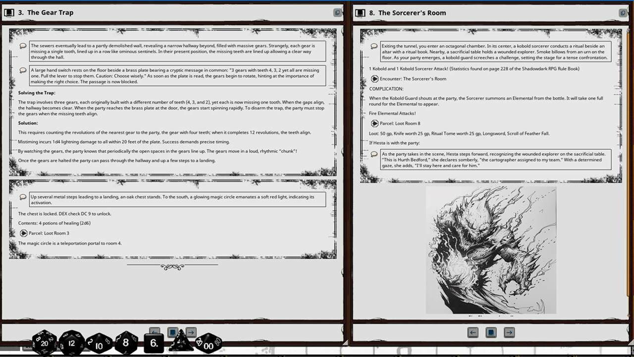Click the square stop button between the Gear Trap nav arrows
The width and height of the screenshot is (634, 357).
coord(172,332)
